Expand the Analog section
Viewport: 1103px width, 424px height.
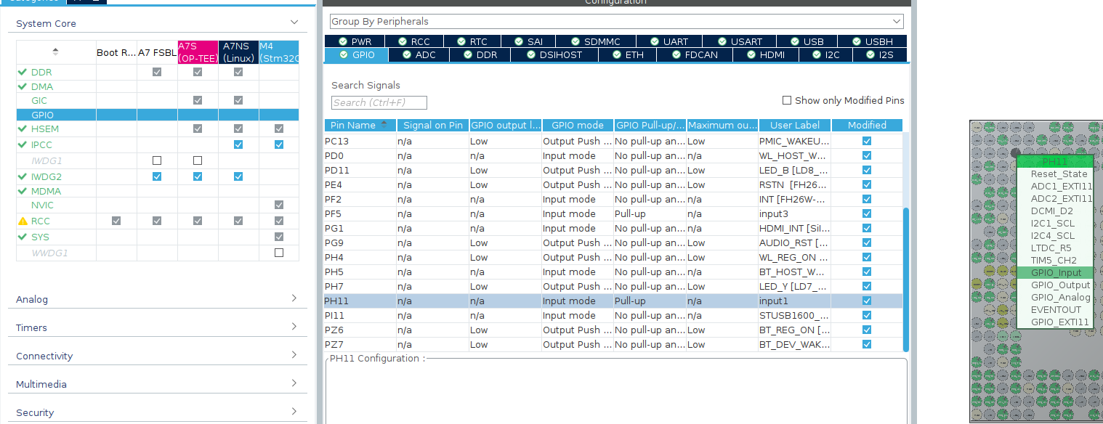pyautogui.click(x=294, y=298)
